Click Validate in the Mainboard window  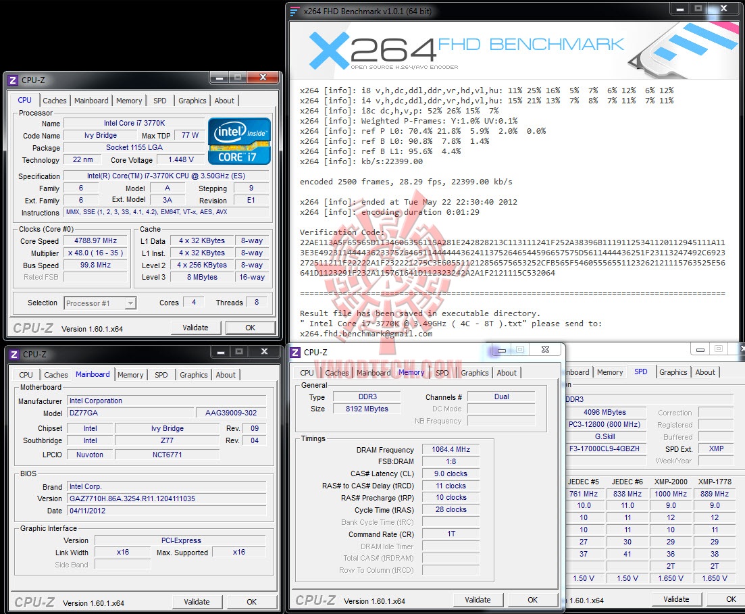197,602
